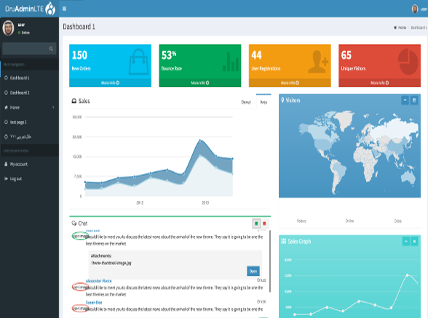Click the 2013 peak point on Sales chart

coord(200,141)
